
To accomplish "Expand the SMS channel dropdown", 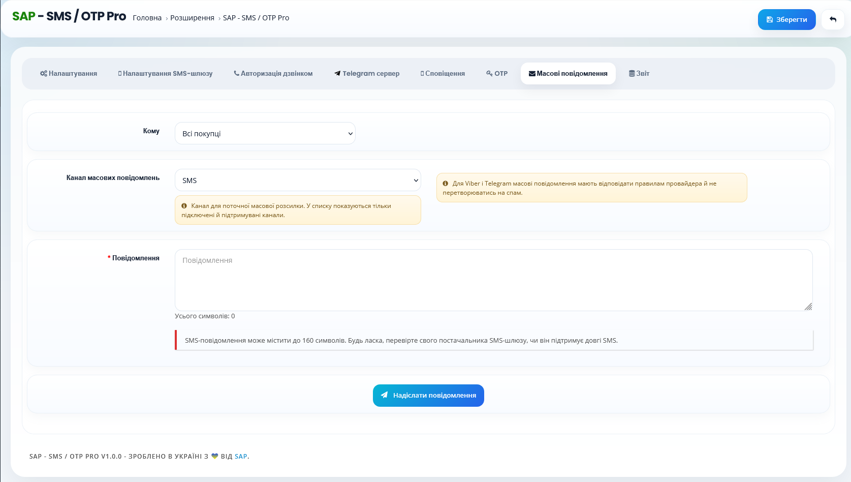I will (x=298, y=180).
